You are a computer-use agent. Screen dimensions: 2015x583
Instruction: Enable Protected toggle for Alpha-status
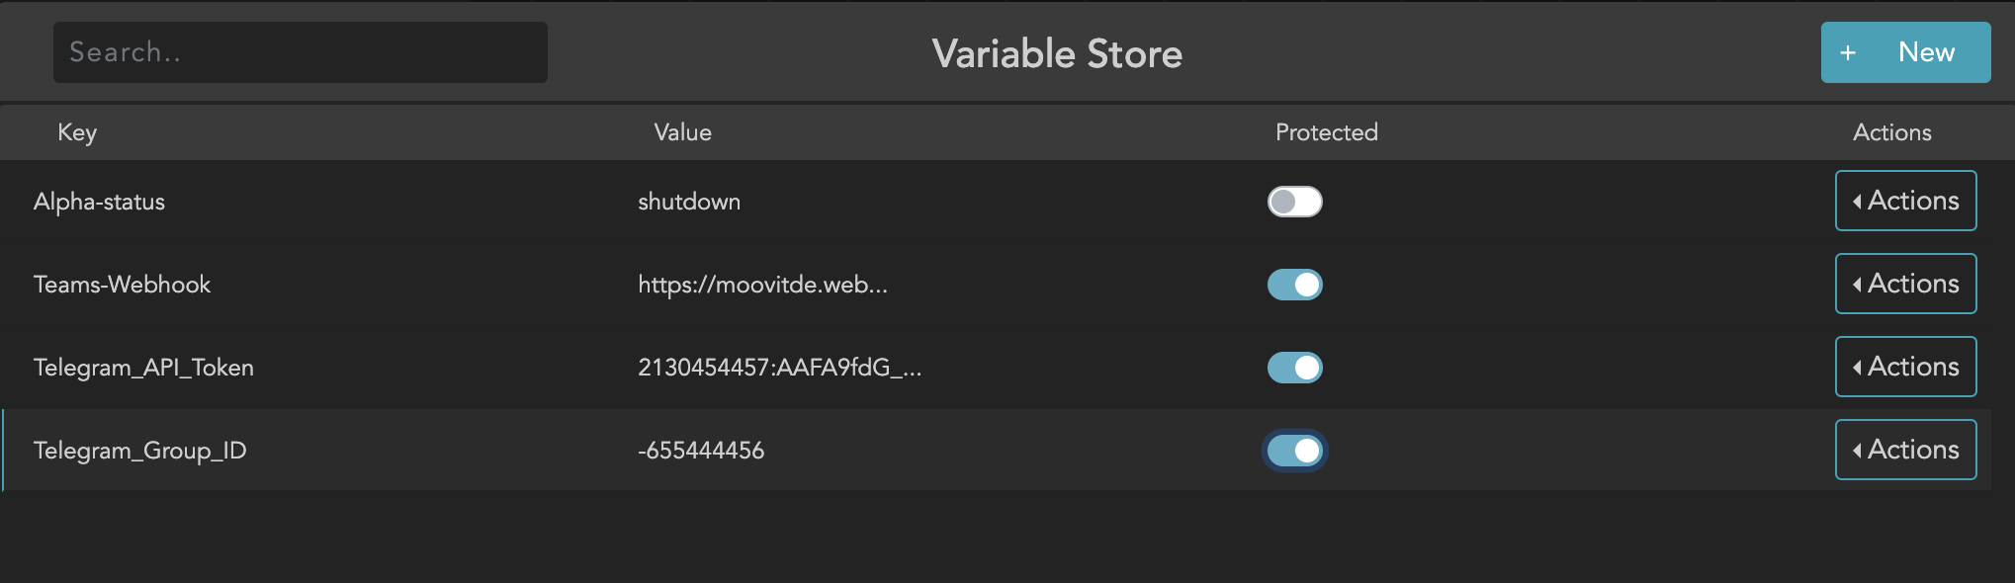click(x=1294, y=202)
